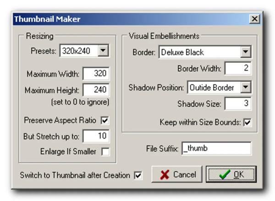Close the Thumbnail Maker dialog window

253,19
